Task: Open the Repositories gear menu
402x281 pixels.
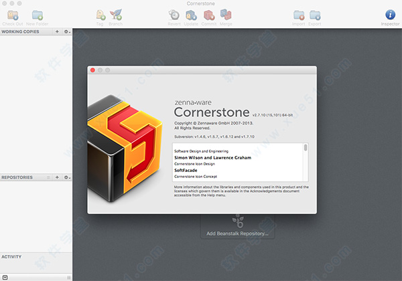Action: coord(67,177)
